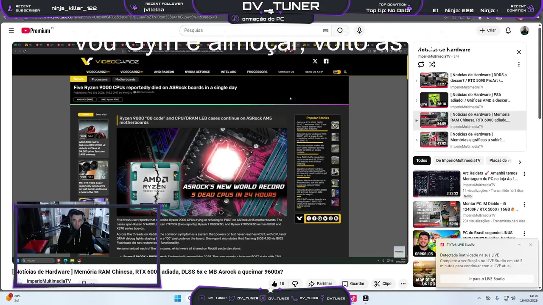Open the on-screen keyboard in search box
The image size is (543, 305).
[325, 30]
